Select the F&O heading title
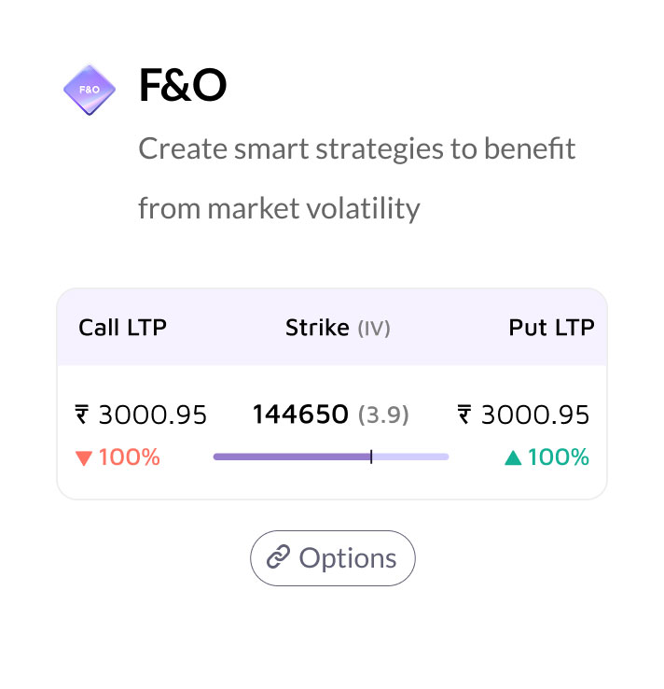This screenshot has width=664, height=689. (x=183, y=87)
